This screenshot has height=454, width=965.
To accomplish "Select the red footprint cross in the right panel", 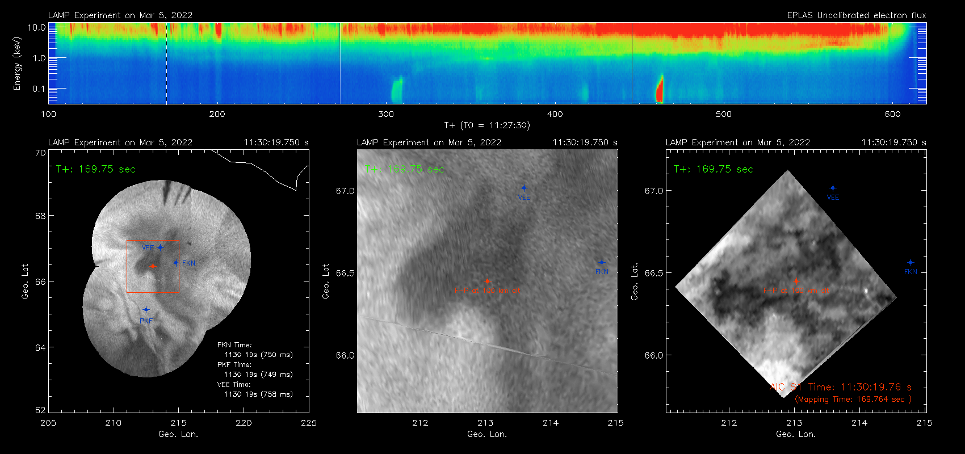I will pos(796,281).
